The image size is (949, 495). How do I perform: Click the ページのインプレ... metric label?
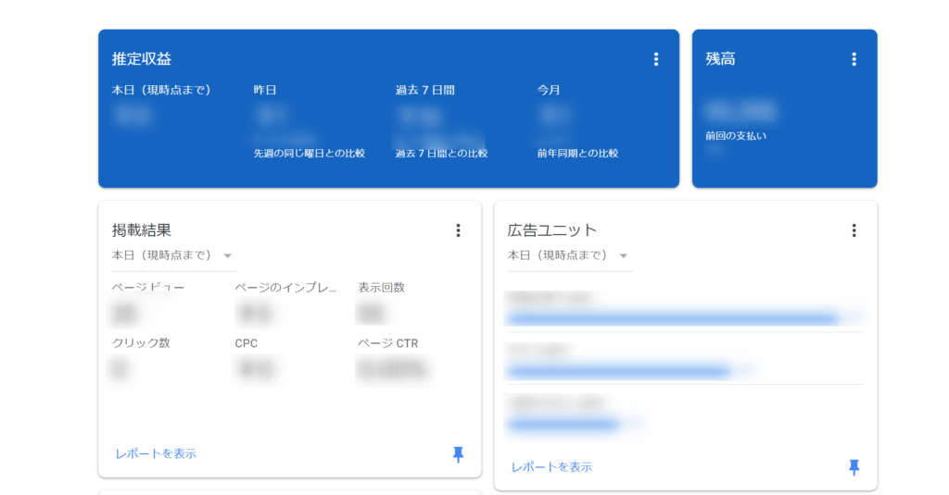(285, 288)
